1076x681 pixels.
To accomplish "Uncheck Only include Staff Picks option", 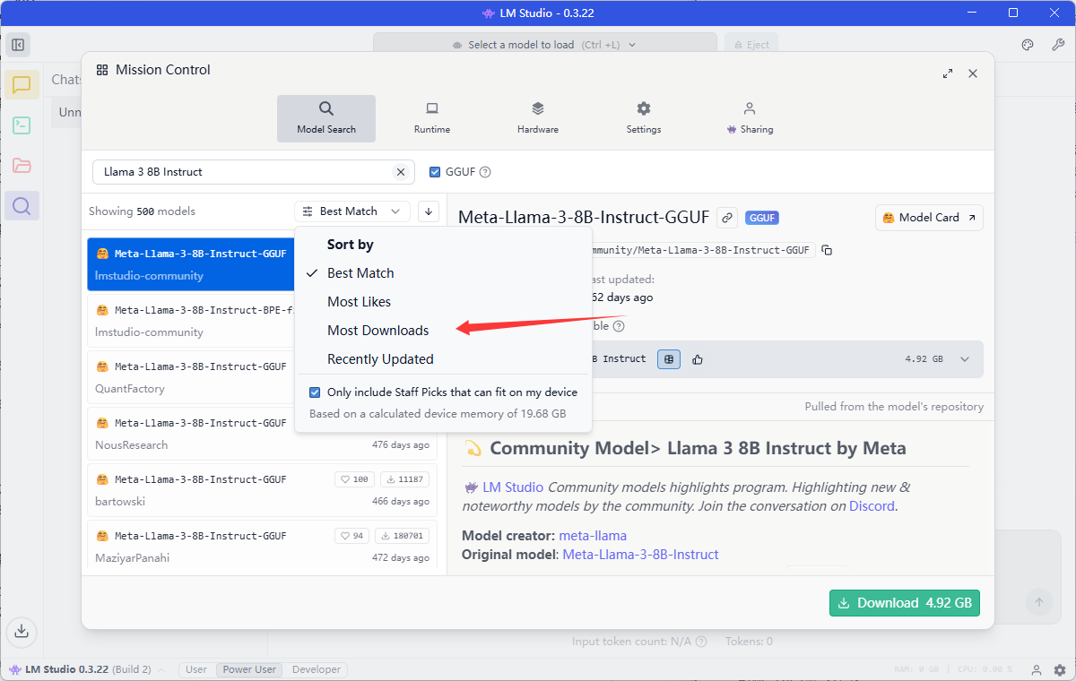I will tap(315, 392).
